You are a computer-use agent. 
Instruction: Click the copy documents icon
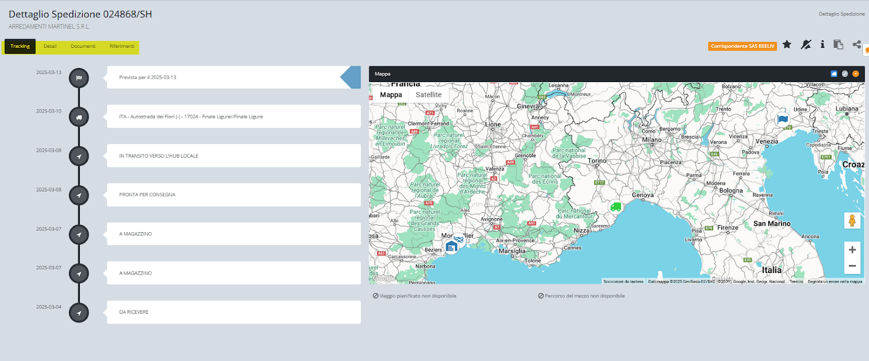coord(839,45)
